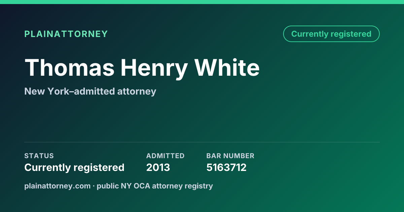Select the Thomas Henry White name heading
The image size is (404, 212).
point(142,68)
